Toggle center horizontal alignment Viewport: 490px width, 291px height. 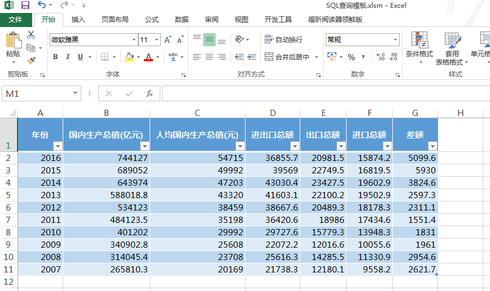click(x=209, y=57)
